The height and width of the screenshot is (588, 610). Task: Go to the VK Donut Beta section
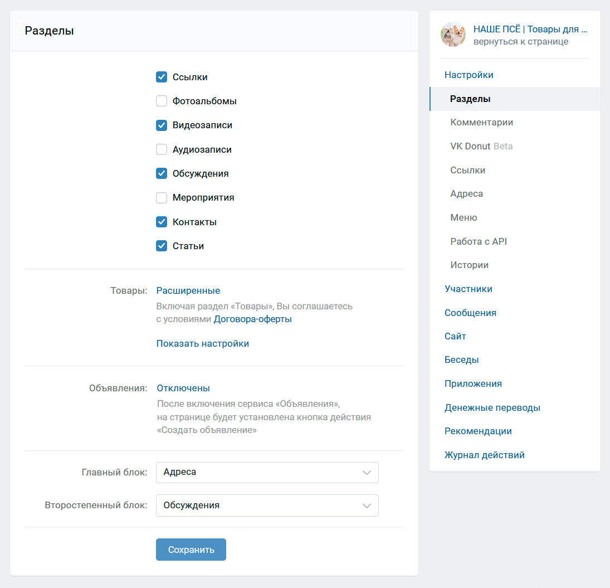click(x=482, y=147)
